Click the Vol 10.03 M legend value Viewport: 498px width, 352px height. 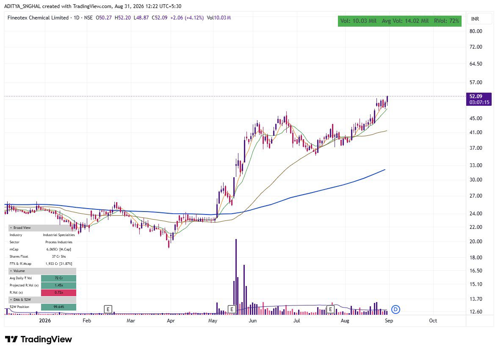point(219,18)
